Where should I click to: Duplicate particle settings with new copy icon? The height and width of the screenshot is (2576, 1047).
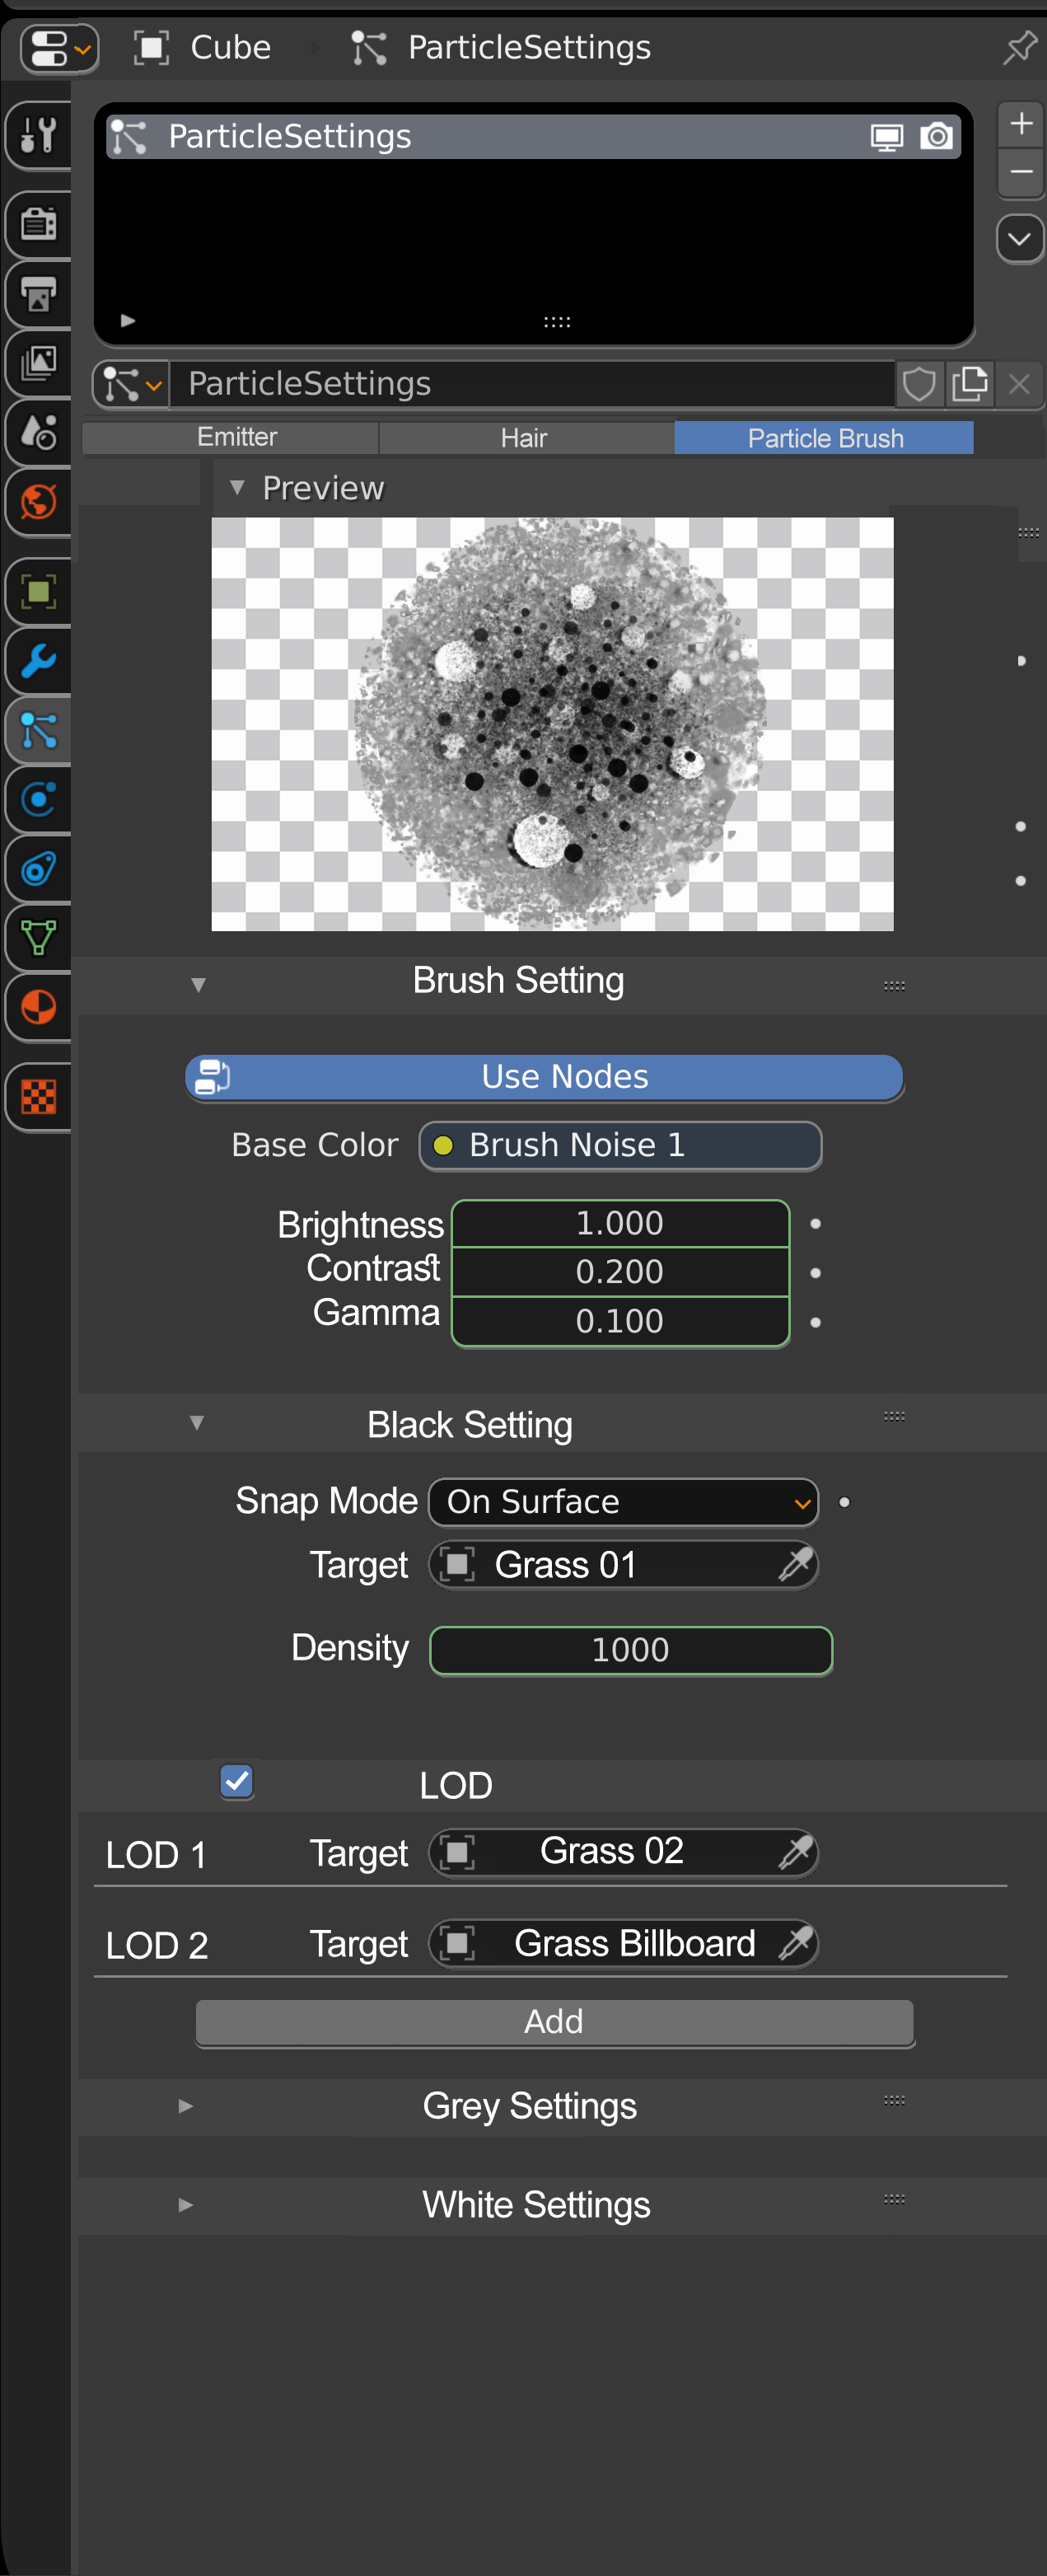pyautogui.click(x=969, y=384)
